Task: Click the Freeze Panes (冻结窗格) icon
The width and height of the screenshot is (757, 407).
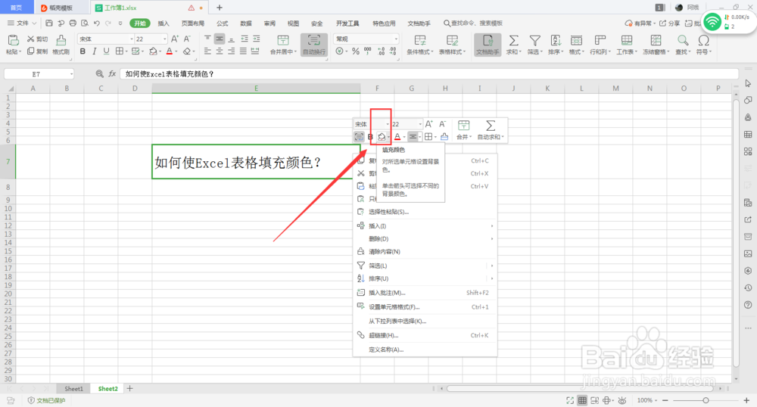Action: point(656,41)
